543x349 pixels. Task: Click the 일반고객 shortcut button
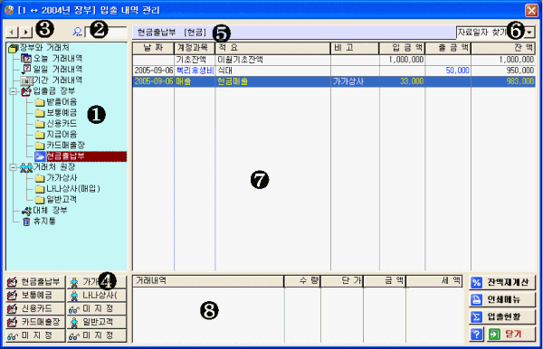click(x=97, y=322)
